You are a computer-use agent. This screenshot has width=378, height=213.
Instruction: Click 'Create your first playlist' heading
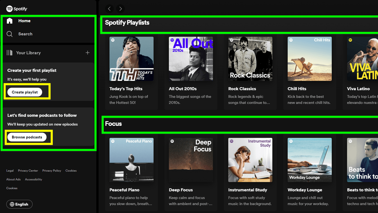point(32,70)
